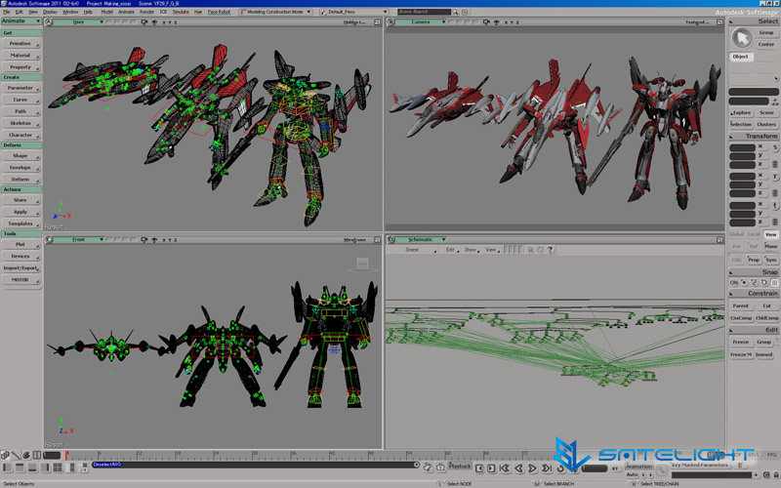Image resolution: width=781 pixels, height=488 pixels.
Task: Click the camera icon in Front viewport header
Action: click(144, 240)
